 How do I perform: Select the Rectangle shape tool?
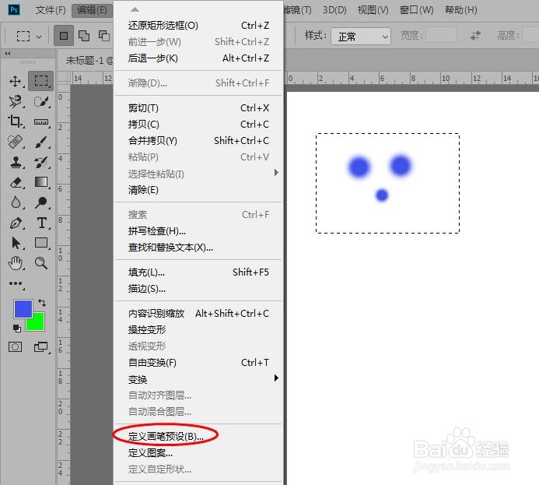41,243
